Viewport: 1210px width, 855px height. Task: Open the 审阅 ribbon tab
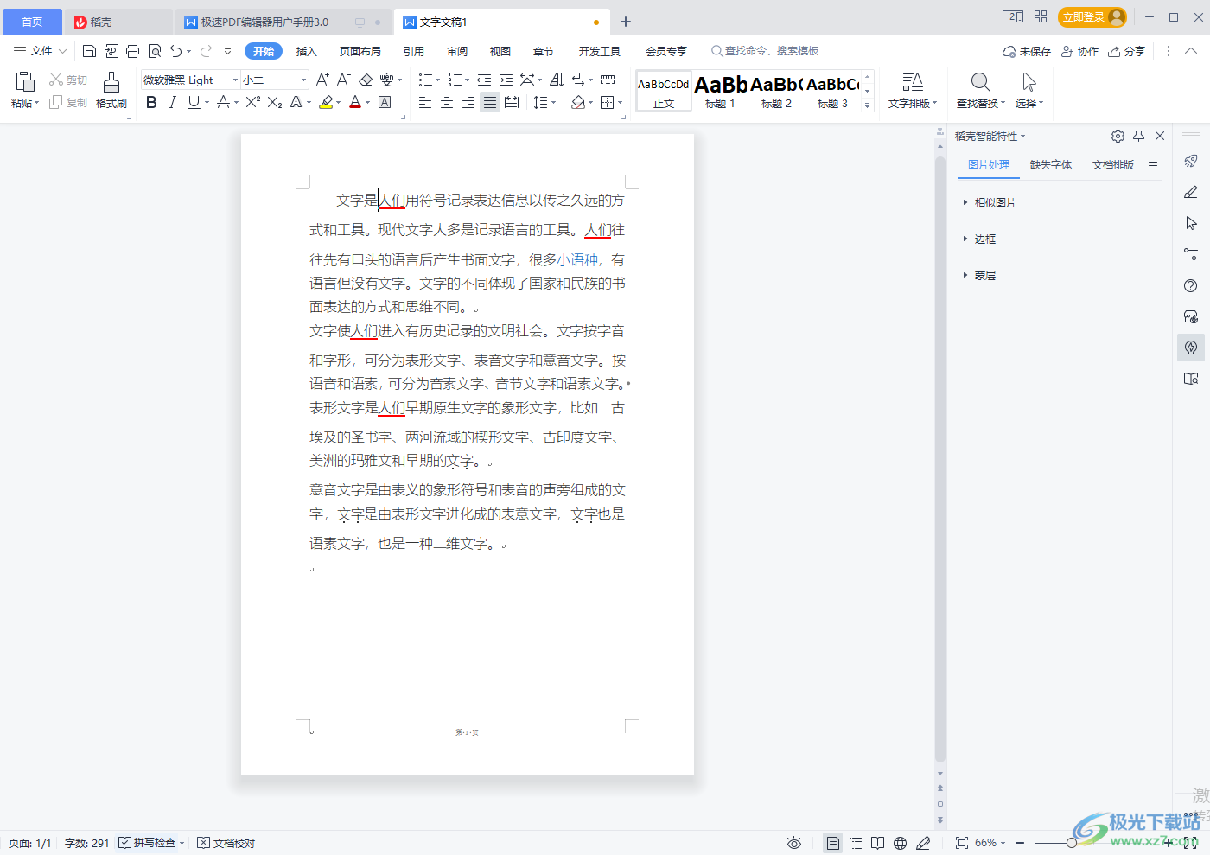(x=457, y=51)
